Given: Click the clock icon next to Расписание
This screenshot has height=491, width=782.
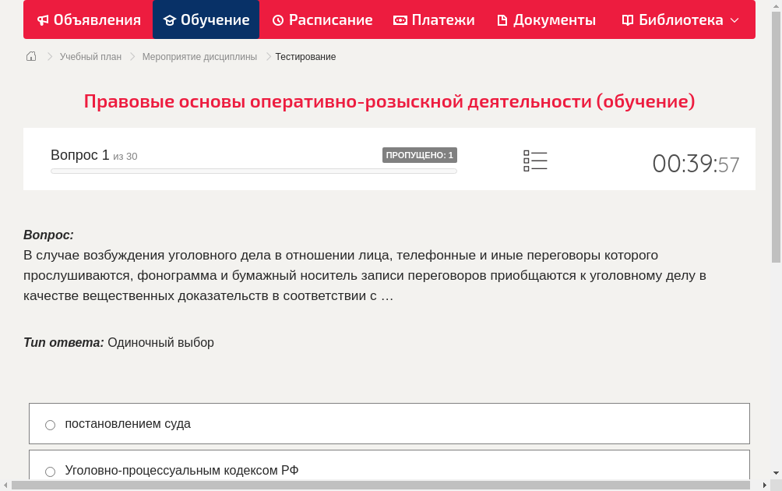Looking at the screenshot, I should [277, 19].
